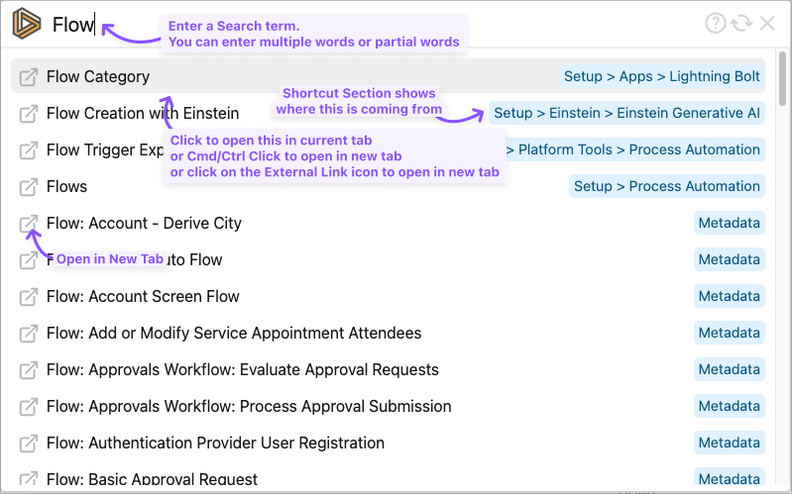The width and height of the screenshot is (792, 494).
Task: Select Flow: Approvals Workflow: Evaluate Approval Requests
Action: 242,370
